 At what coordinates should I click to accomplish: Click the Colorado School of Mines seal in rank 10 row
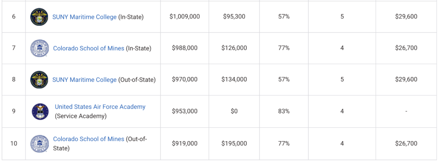click(x=40, y=144)
